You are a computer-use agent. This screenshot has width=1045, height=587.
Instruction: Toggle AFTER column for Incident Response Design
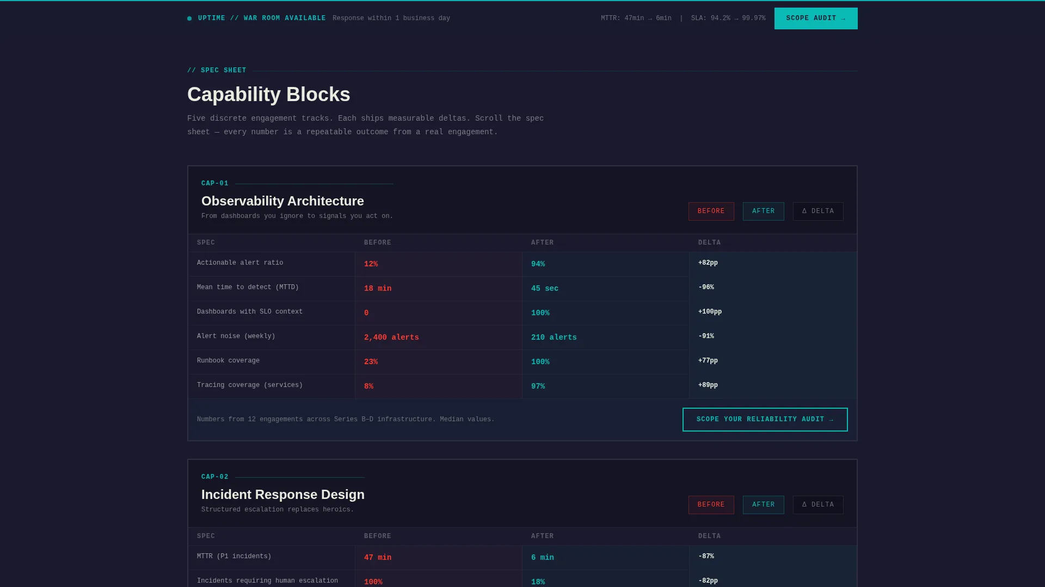(764, 505)
